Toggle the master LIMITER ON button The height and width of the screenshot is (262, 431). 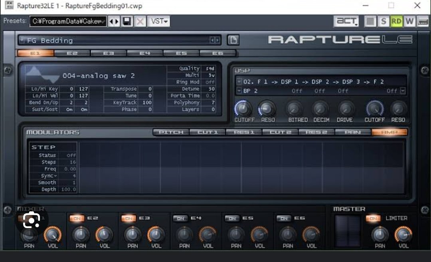point(373,219)
